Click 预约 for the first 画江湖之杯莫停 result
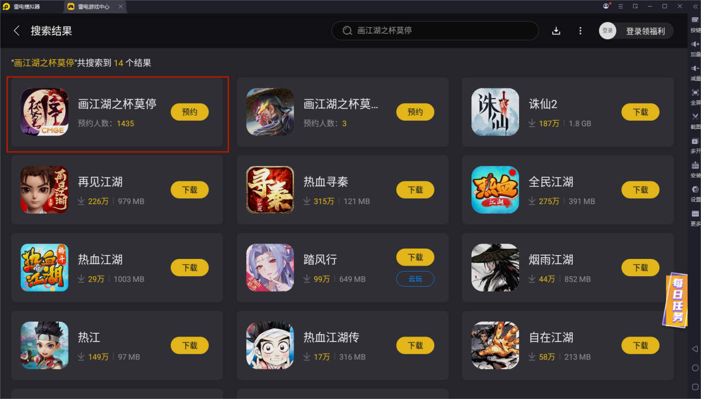Viewport: 701px width, 399px height. pos(190,112)
